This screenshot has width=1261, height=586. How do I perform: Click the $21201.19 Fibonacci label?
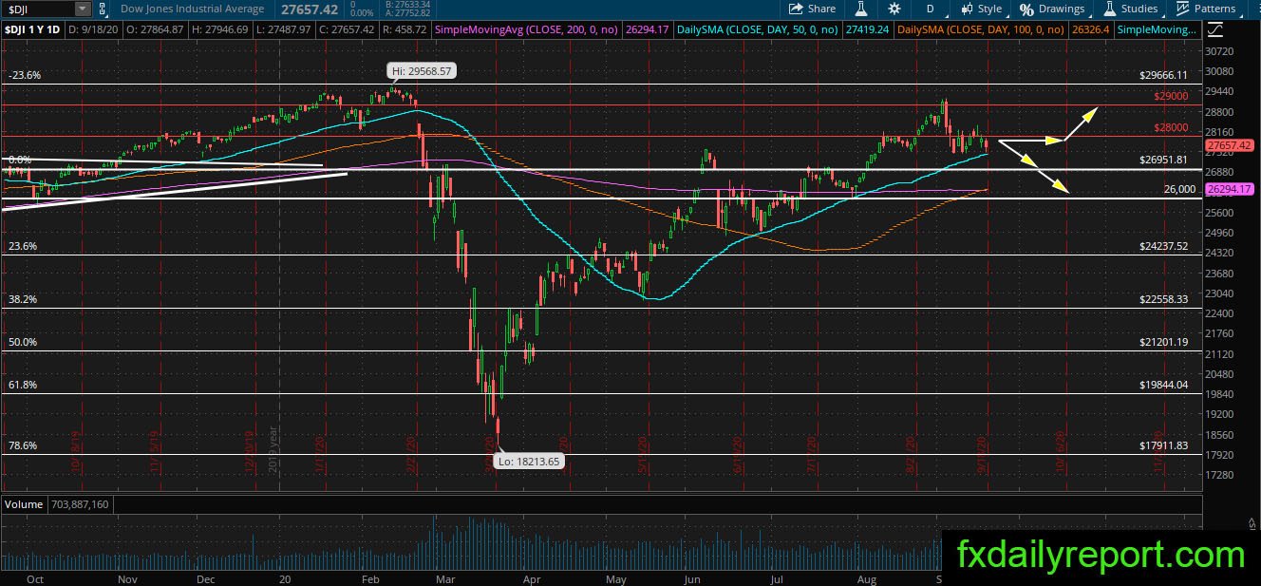(1164, 342)
